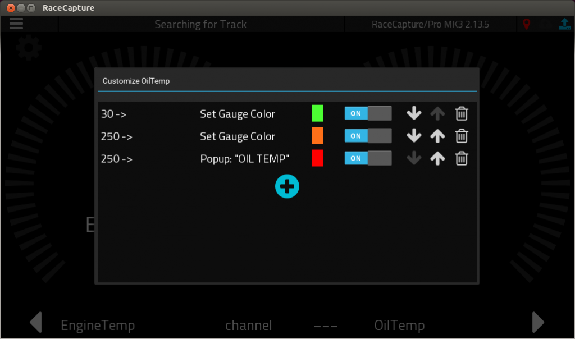Delete the 30 -> gauge color rule
The image size is (575, 339).
click(x=462, y=113)
